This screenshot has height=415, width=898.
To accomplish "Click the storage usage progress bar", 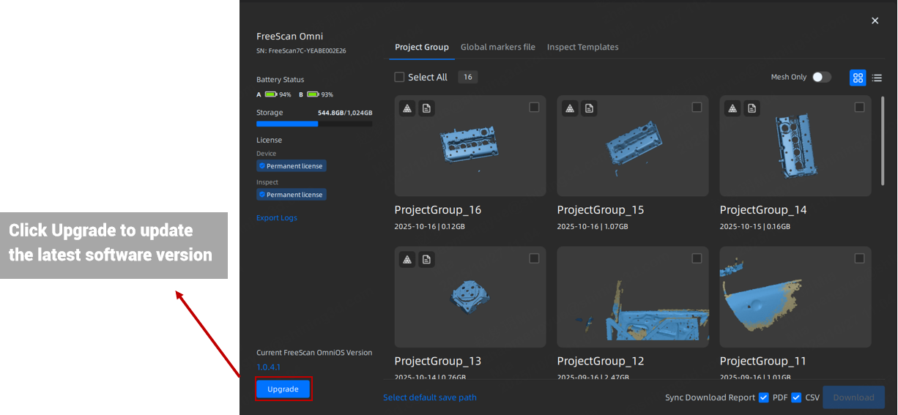I will click(314, 124).
